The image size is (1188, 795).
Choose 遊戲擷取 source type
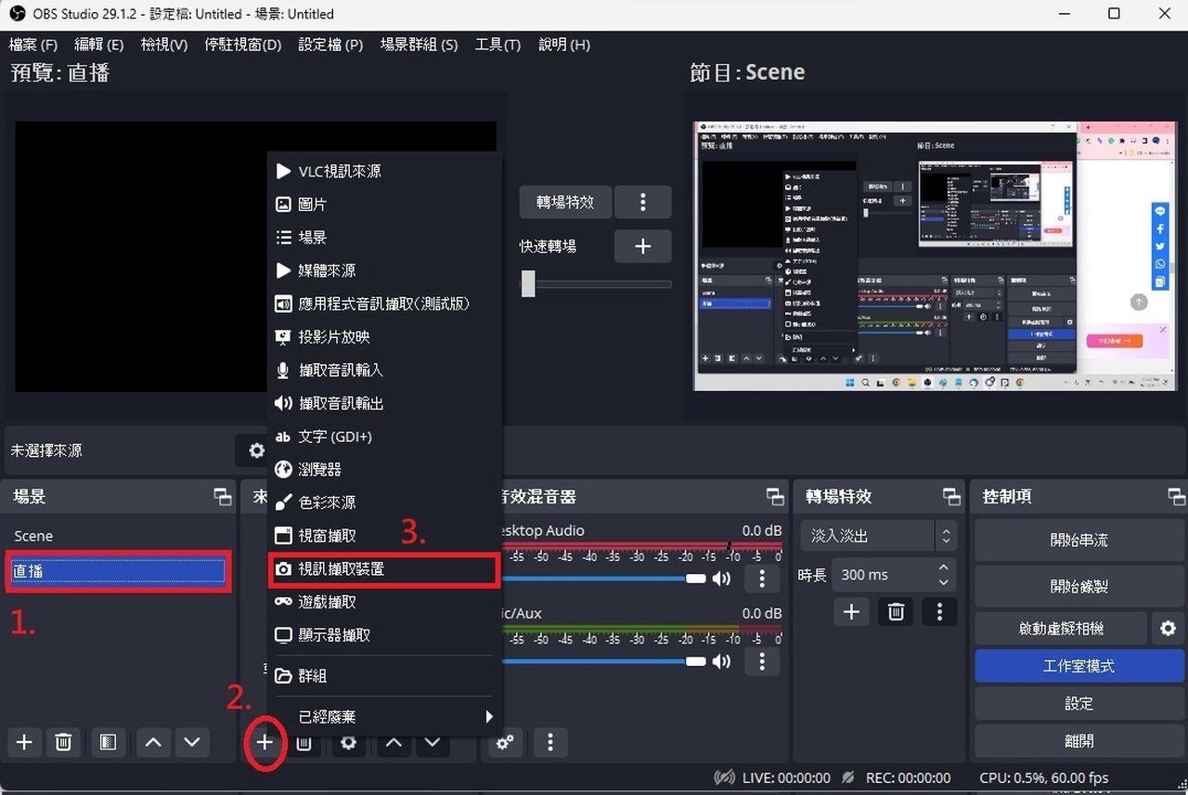tap(385, 602)
